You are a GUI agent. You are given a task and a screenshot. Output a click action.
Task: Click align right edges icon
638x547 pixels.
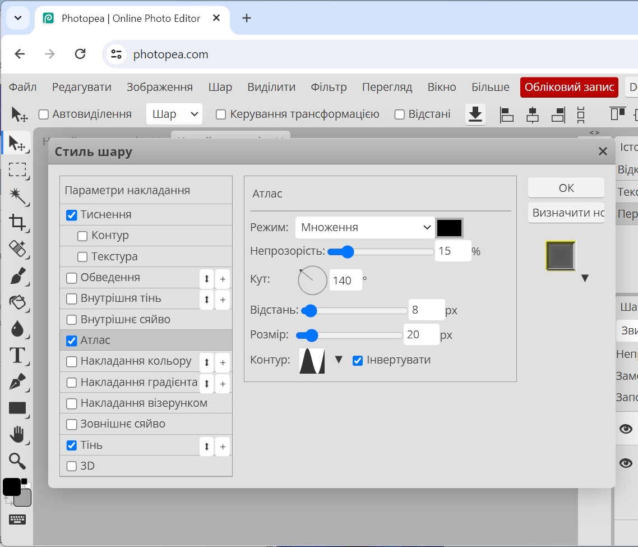[558, 114]
